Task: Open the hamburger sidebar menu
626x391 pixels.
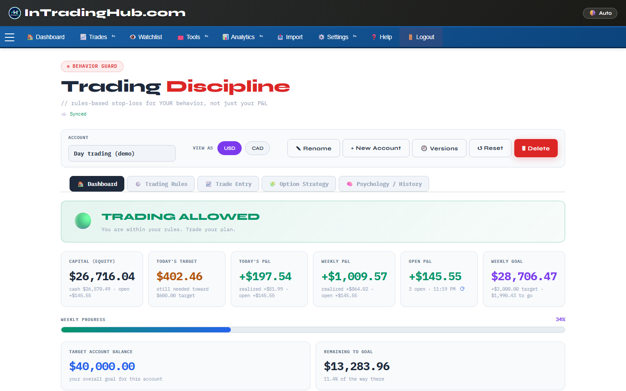Action: coord(10,37)
